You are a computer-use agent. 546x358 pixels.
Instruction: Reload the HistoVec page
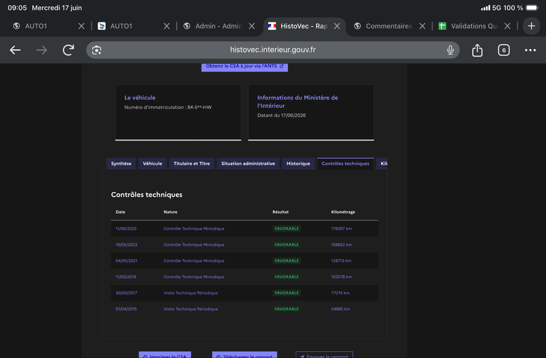point(68,50)
